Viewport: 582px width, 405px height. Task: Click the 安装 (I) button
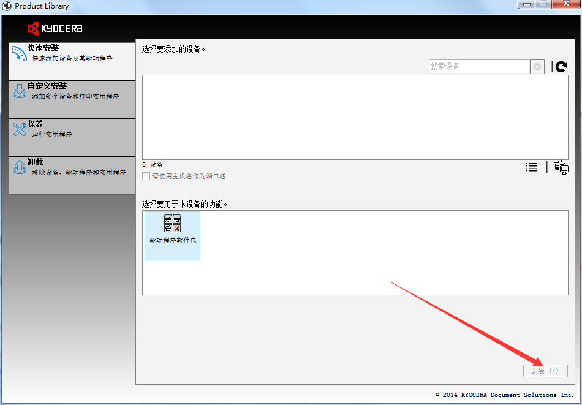click(x=545, y=371)
